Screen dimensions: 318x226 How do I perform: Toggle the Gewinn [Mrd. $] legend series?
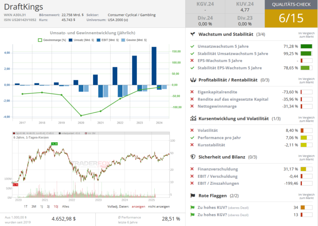[134, 40]
